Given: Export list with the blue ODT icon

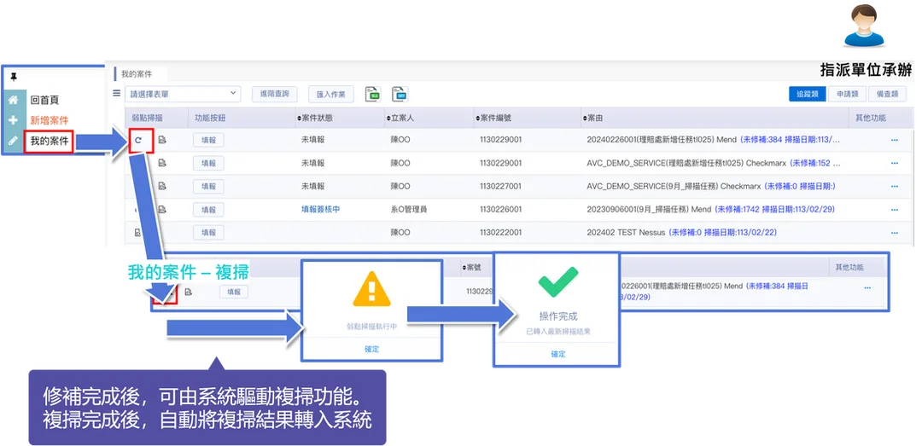Looking at the screenshot, I should (x=400, y=94).
